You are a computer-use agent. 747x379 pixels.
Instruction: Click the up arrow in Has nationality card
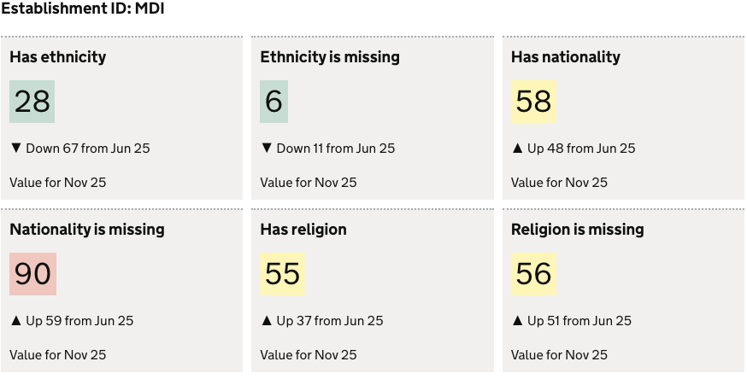tap(517, 149)
